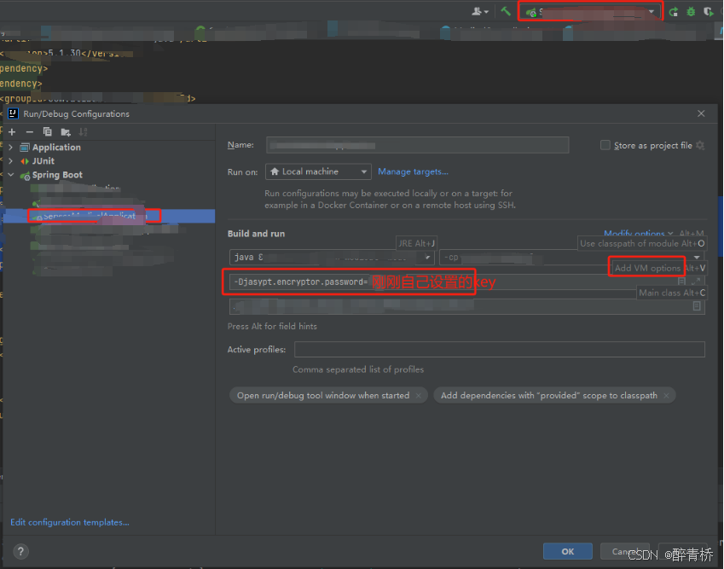Copy the selected configuration
Image resolution: width=724 pixels, height=569 pixels.
click(x=47, y=132)
